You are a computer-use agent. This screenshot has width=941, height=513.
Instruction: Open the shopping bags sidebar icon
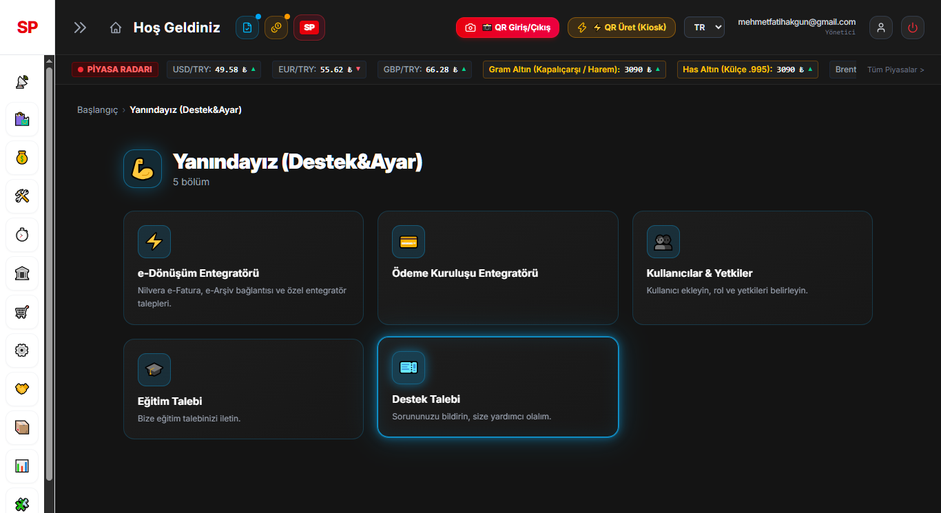[x=22, y=120]
